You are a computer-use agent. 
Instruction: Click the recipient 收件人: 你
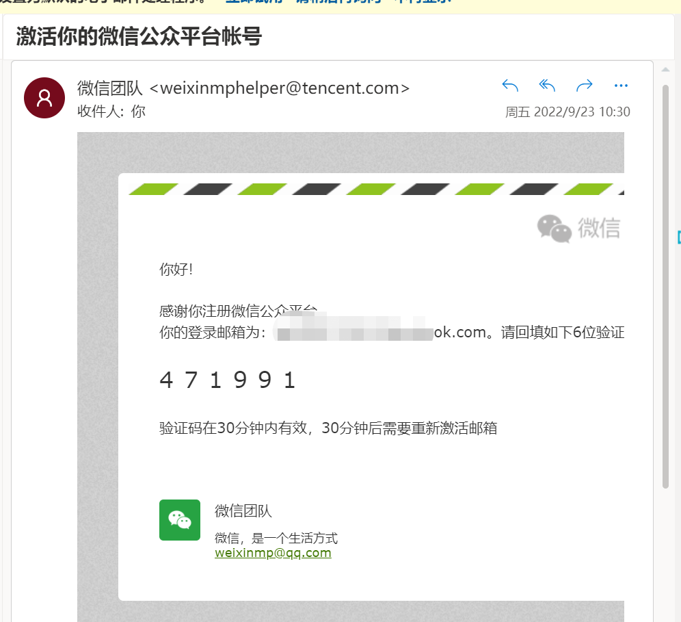(111, 112)
